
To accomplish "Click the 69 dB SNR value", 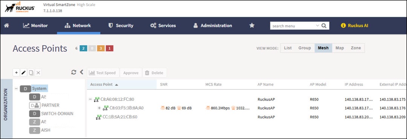I will click(187, 108).
